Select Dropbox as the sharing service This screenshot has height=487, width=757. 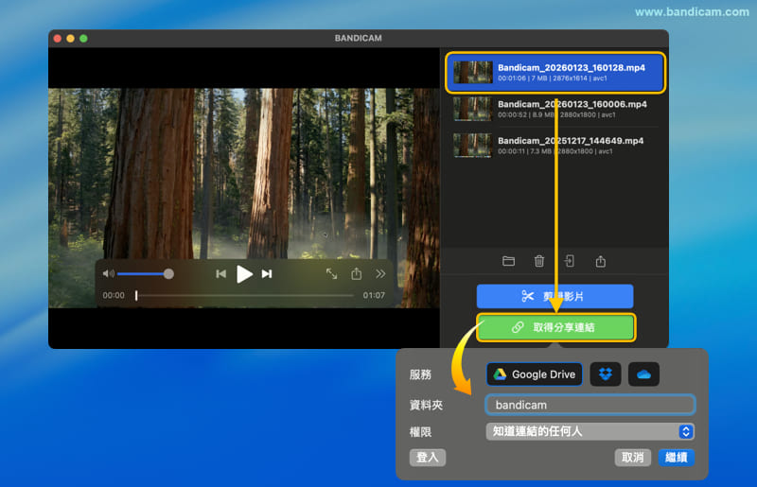(606, 374)
